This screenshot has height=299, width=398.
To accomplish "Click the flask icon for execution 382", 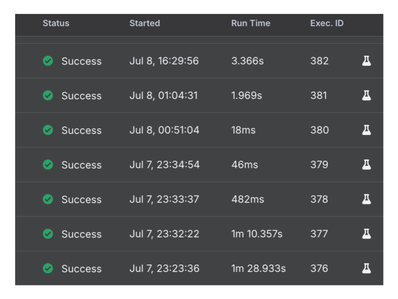I will tap(366, 61).
